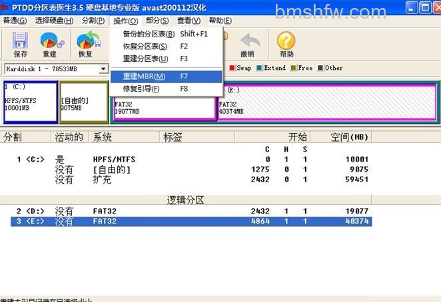441x302 pixels.
Task: Select highlighted row 3 <E:> FAT32
Action: (x=191, y=222)
